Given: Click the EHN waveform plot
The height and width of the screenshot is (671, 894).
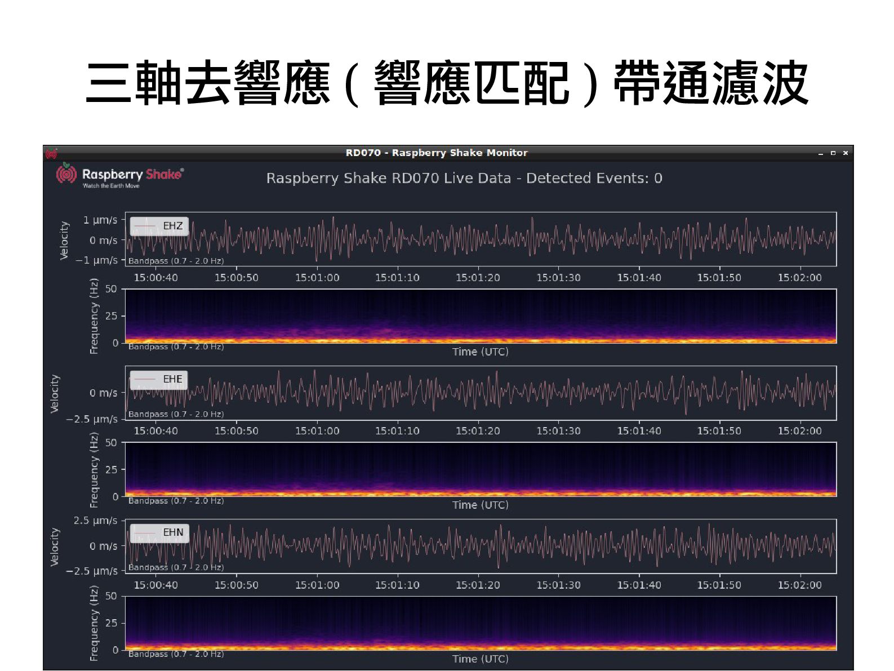Looking at the screenshot, I should 481,546.
